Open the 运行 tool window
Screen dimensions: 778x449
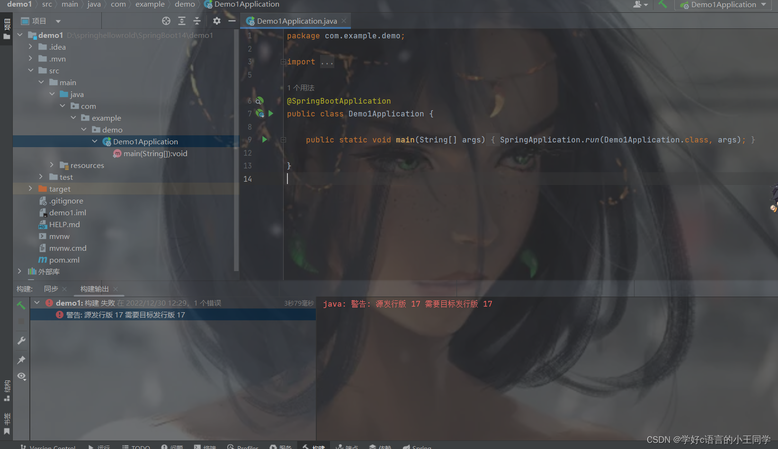coord(99,446)
